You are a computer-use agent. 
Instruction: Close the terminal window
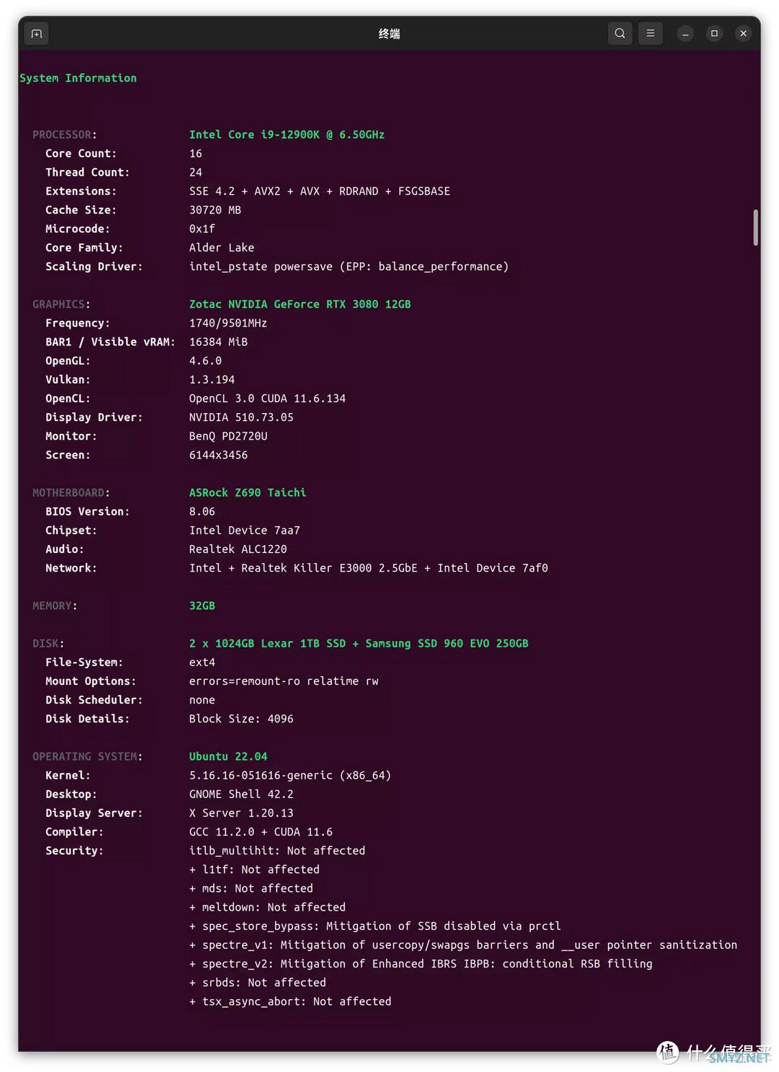click(743, 33)
